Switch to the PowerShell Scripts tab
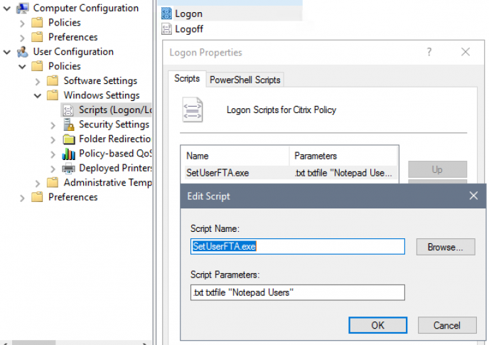This screenshot has height=345, width=489. click(x=244, y=80)
